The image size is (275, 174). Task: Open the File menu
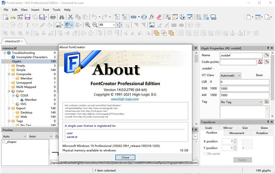[x=6, y=10]
